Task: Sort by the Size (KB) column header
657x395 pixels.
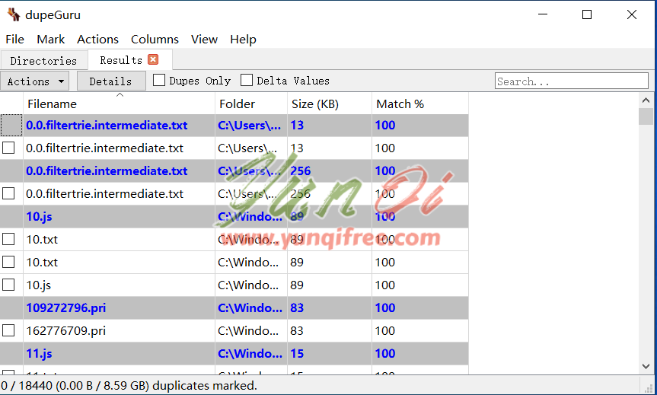Action: pos(330,104)
